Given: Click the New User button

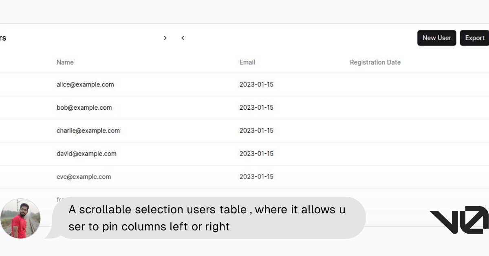Looking at the screenshot, I should pyautogui.click(x=437, y=38).
